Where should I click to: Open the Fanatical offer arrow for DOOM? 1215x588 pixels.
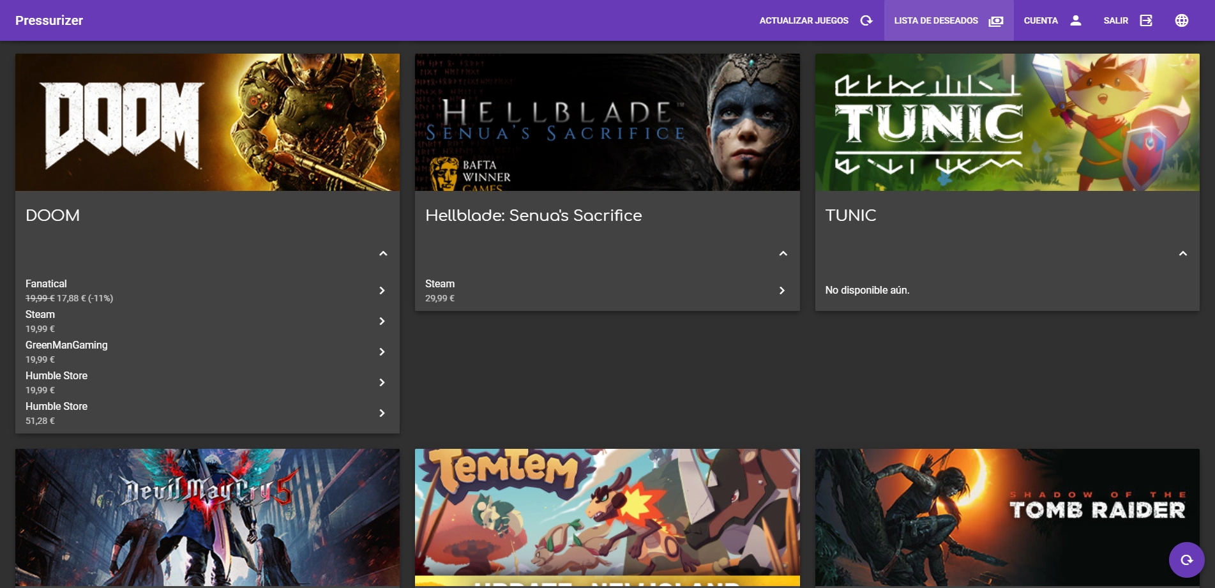[382, 290]
